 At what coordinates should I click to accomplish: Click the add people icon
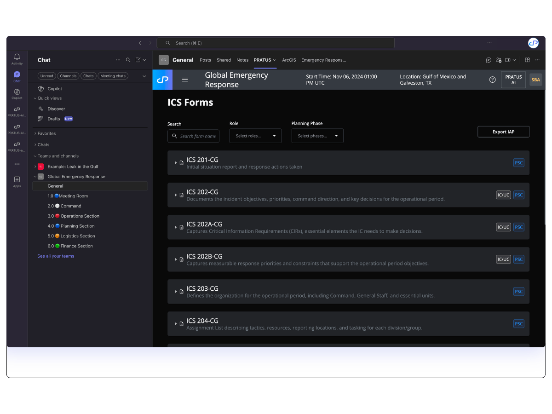pyautogui.click(x=499, y=60)
